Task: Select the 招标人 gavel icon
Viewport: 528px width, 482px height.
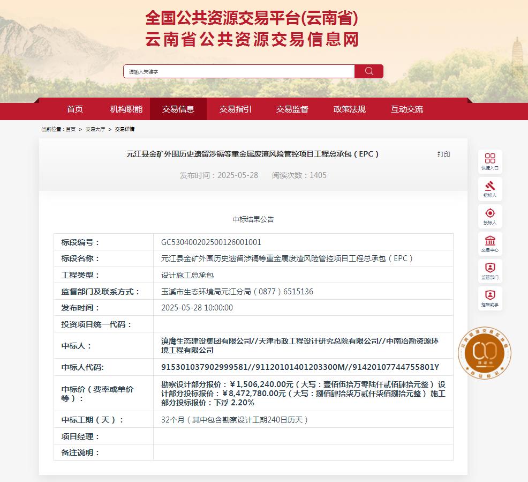Action: click(x=489, y=189)
